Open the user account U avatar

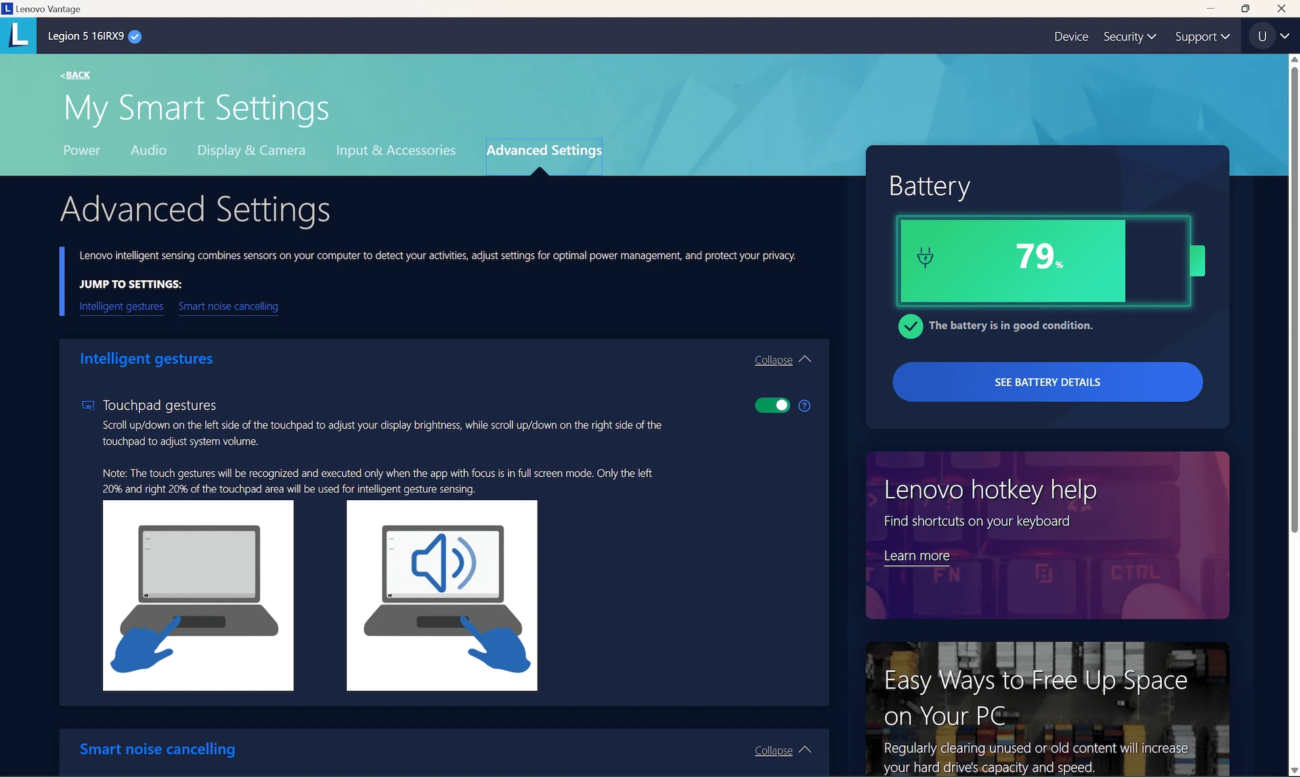click(1262, 37)
